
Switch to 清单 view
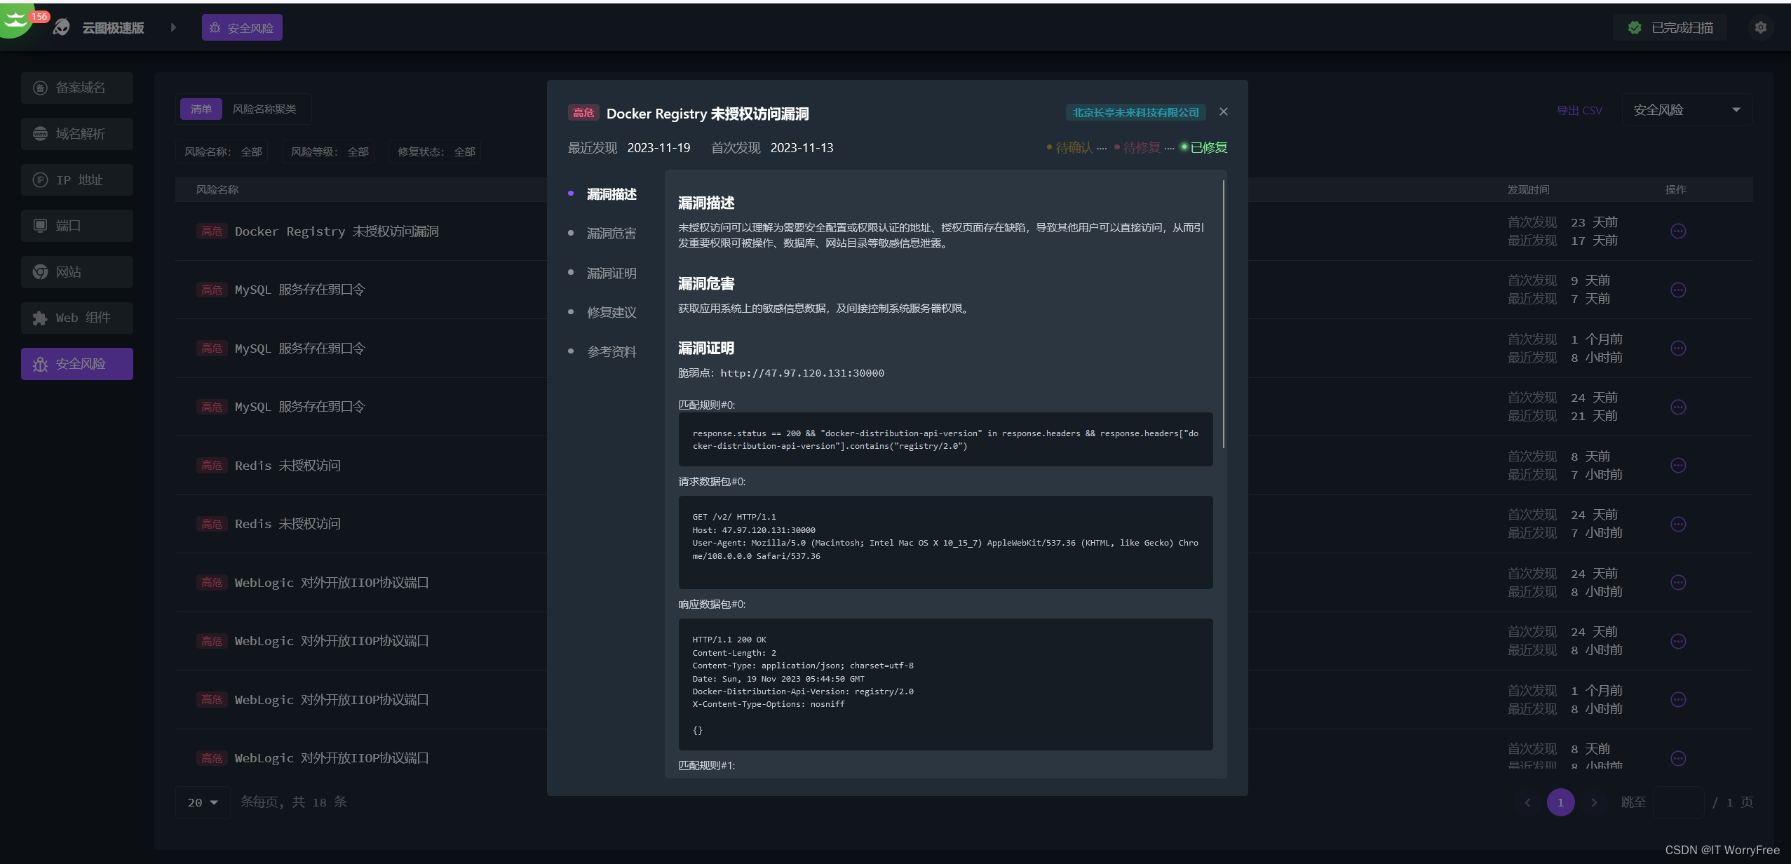coord(201,109)
